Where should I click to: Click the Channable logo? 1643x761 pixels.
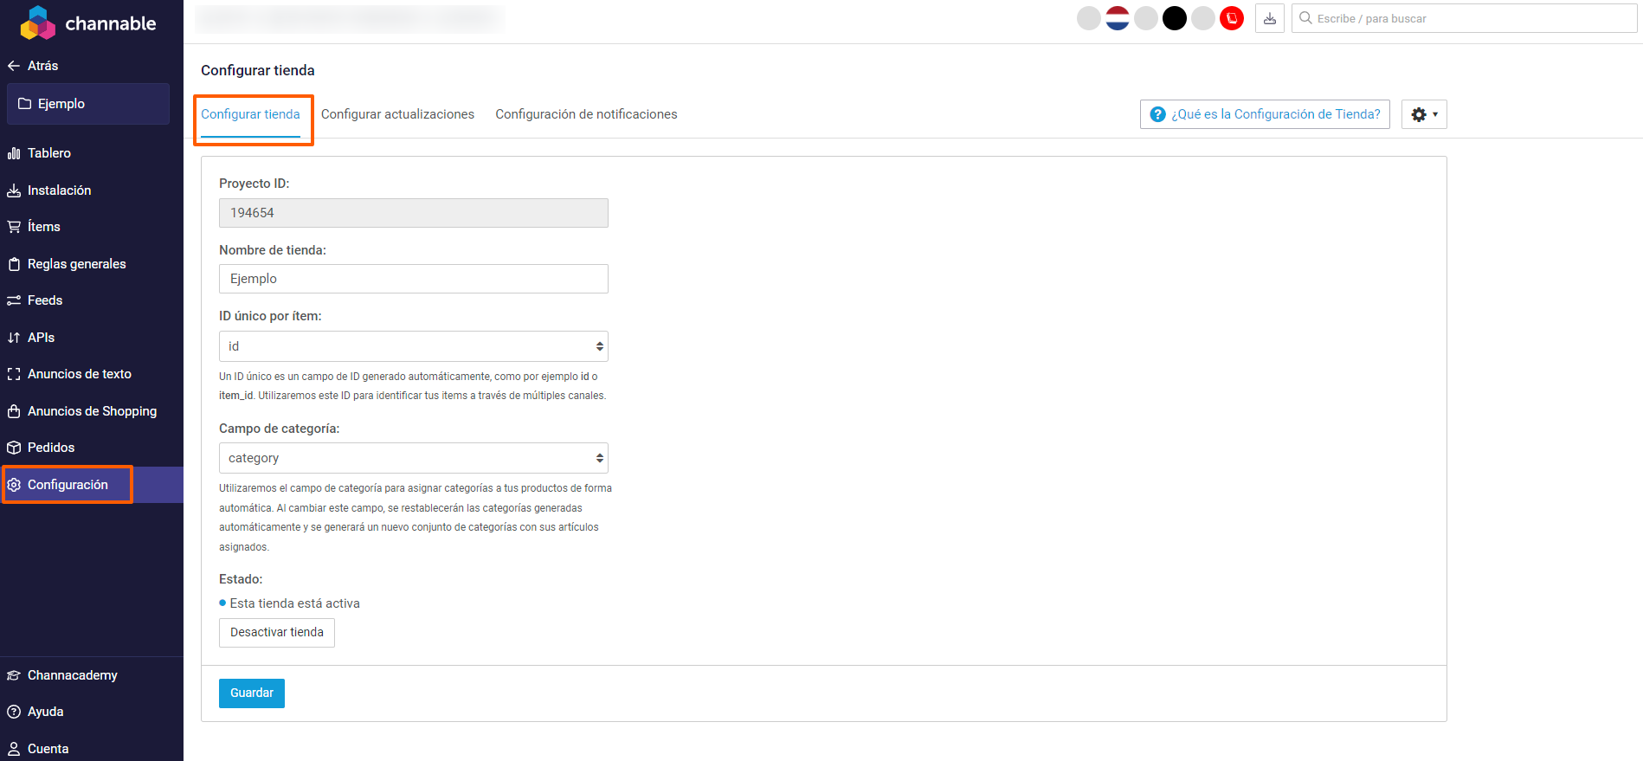tap(88, 23)
